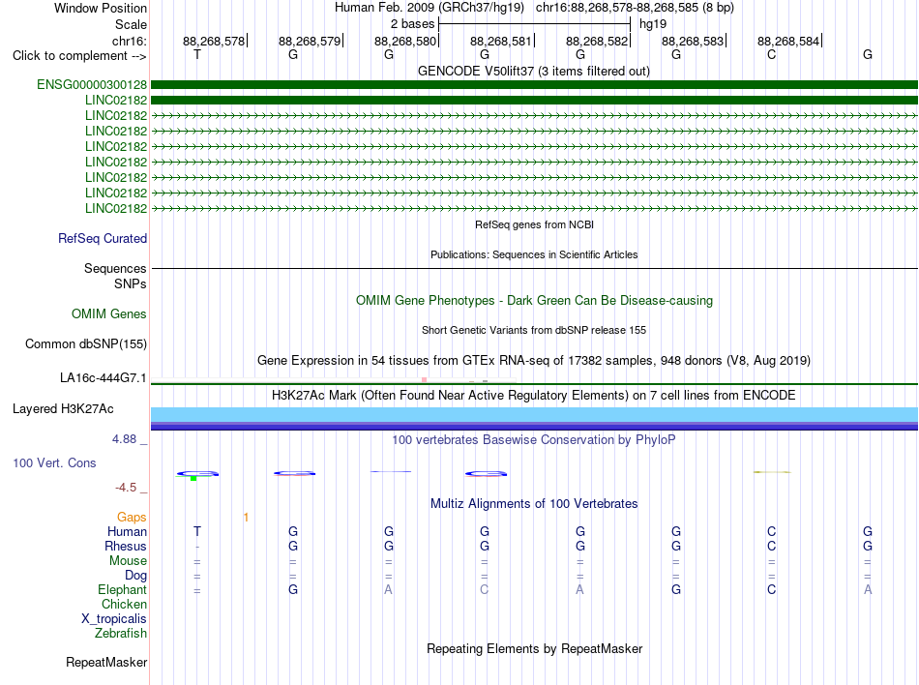Click the GTEx 'Gene Expression in 54 tissues' title
Screen dimensions: 919x685
coord(534,360)
